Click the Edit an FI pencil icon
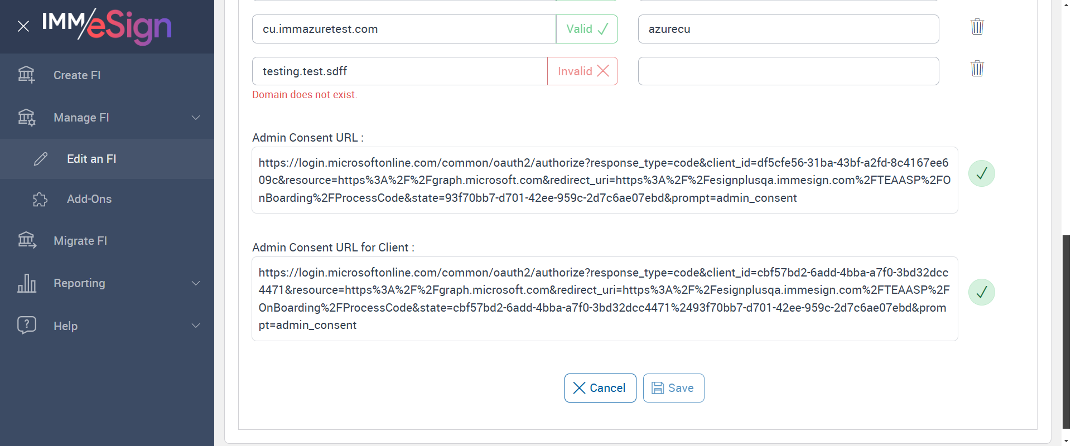The image size is (1071, 446). tap(41, 159)
